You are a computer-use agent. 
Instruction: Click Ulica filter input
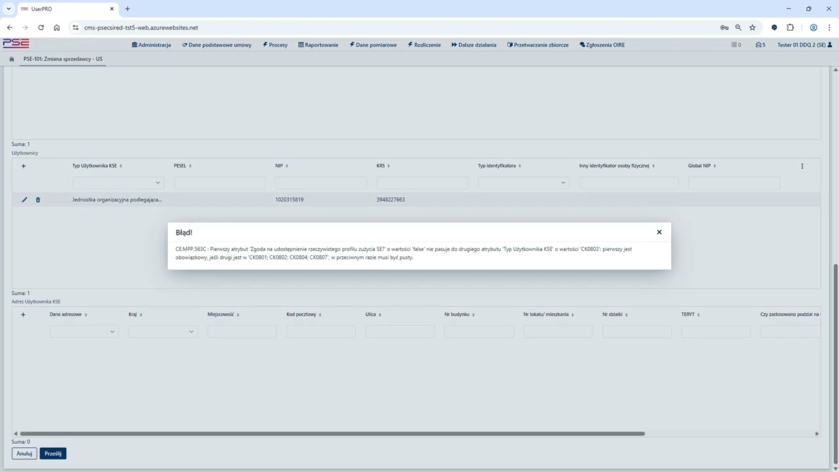(400, 332)
